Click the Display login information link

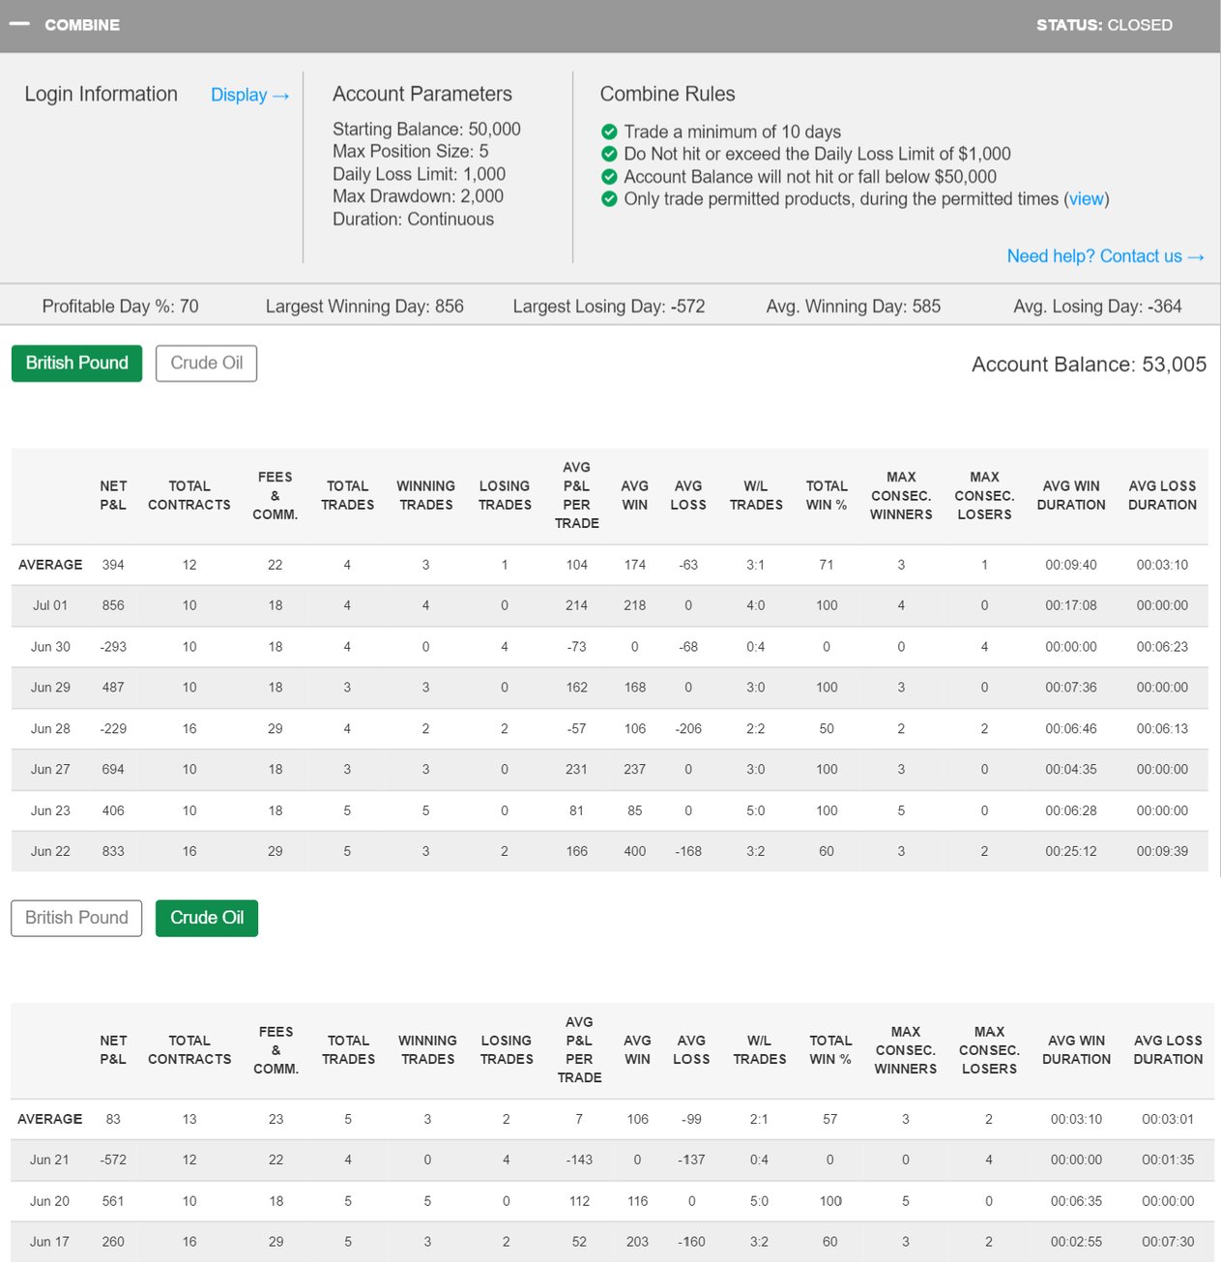coord(249,95)
